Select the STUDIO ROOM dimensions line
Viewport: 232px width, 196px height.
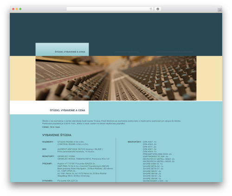click(x=71, y=142)
